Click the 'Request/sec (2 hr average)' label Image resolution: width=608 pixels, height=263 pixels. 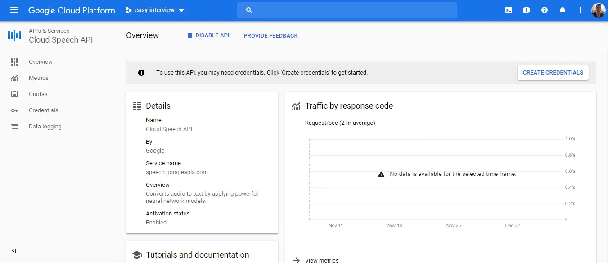point(340,123)
